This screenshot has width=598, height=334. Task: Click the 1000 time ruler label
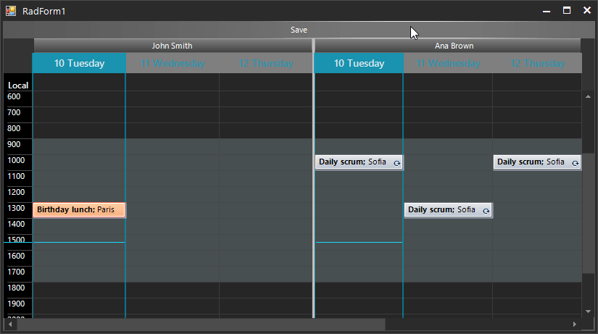tap(16, 161)
